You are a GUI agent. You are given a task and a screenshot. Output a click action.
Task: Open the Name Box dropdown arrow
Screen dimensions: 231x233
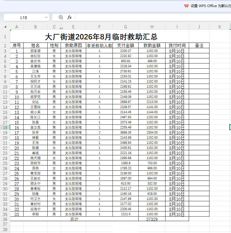click(x=46, y=17)
